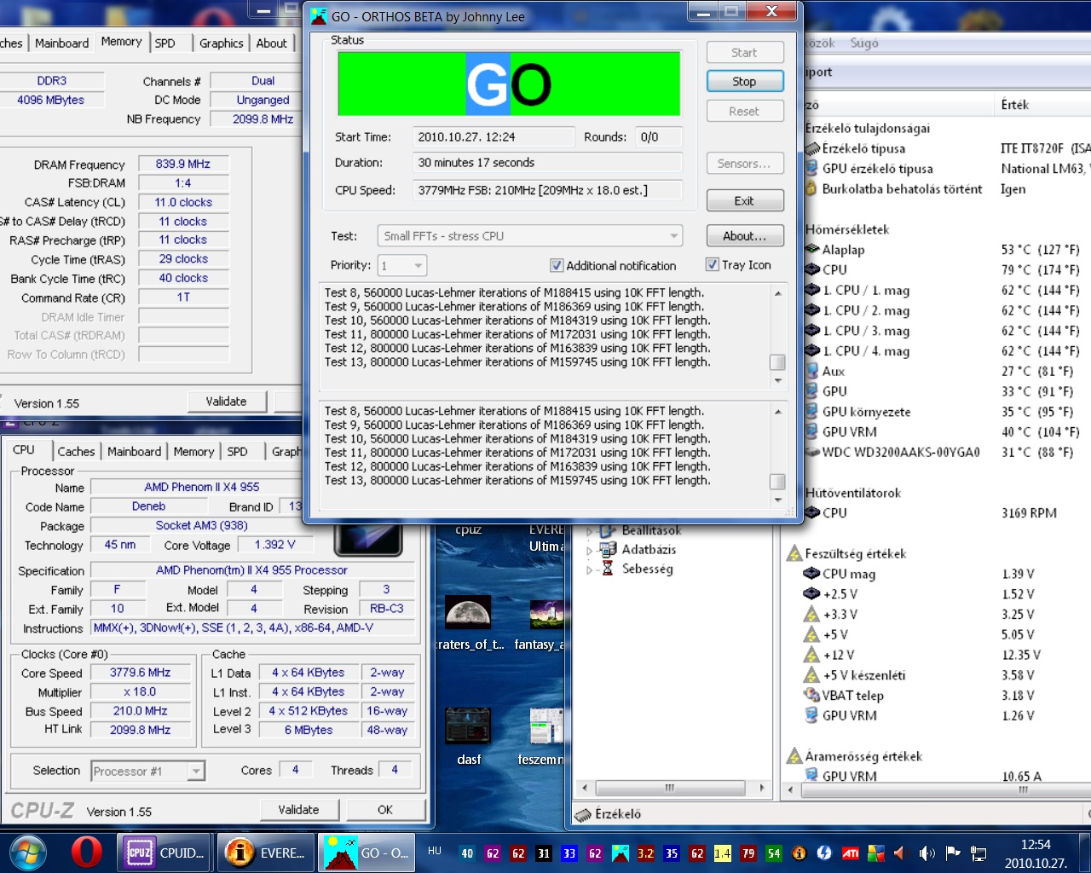The image size is (1091, 873).
Task: Switch to Mainboard tab in lower CPU-Z window
Action: click(134, 452)
